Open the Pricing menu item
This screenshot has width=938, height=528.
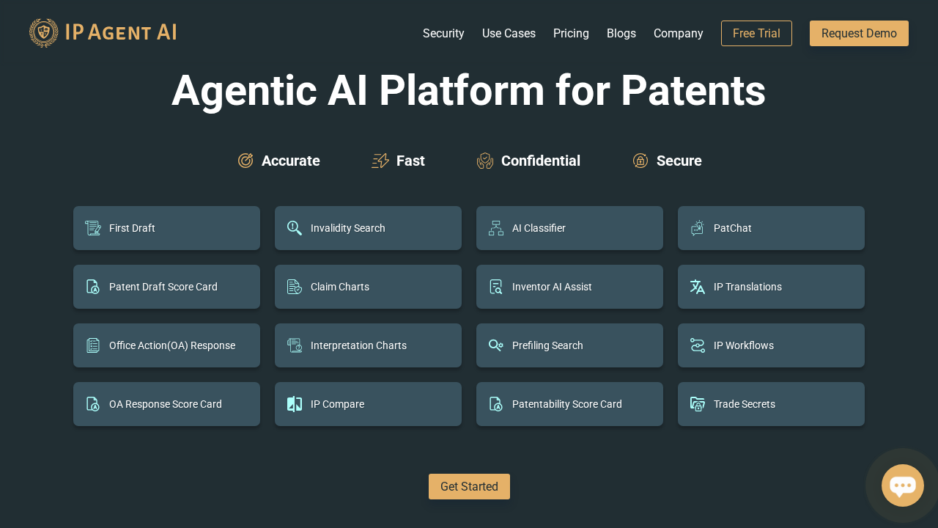click(571, 33)
